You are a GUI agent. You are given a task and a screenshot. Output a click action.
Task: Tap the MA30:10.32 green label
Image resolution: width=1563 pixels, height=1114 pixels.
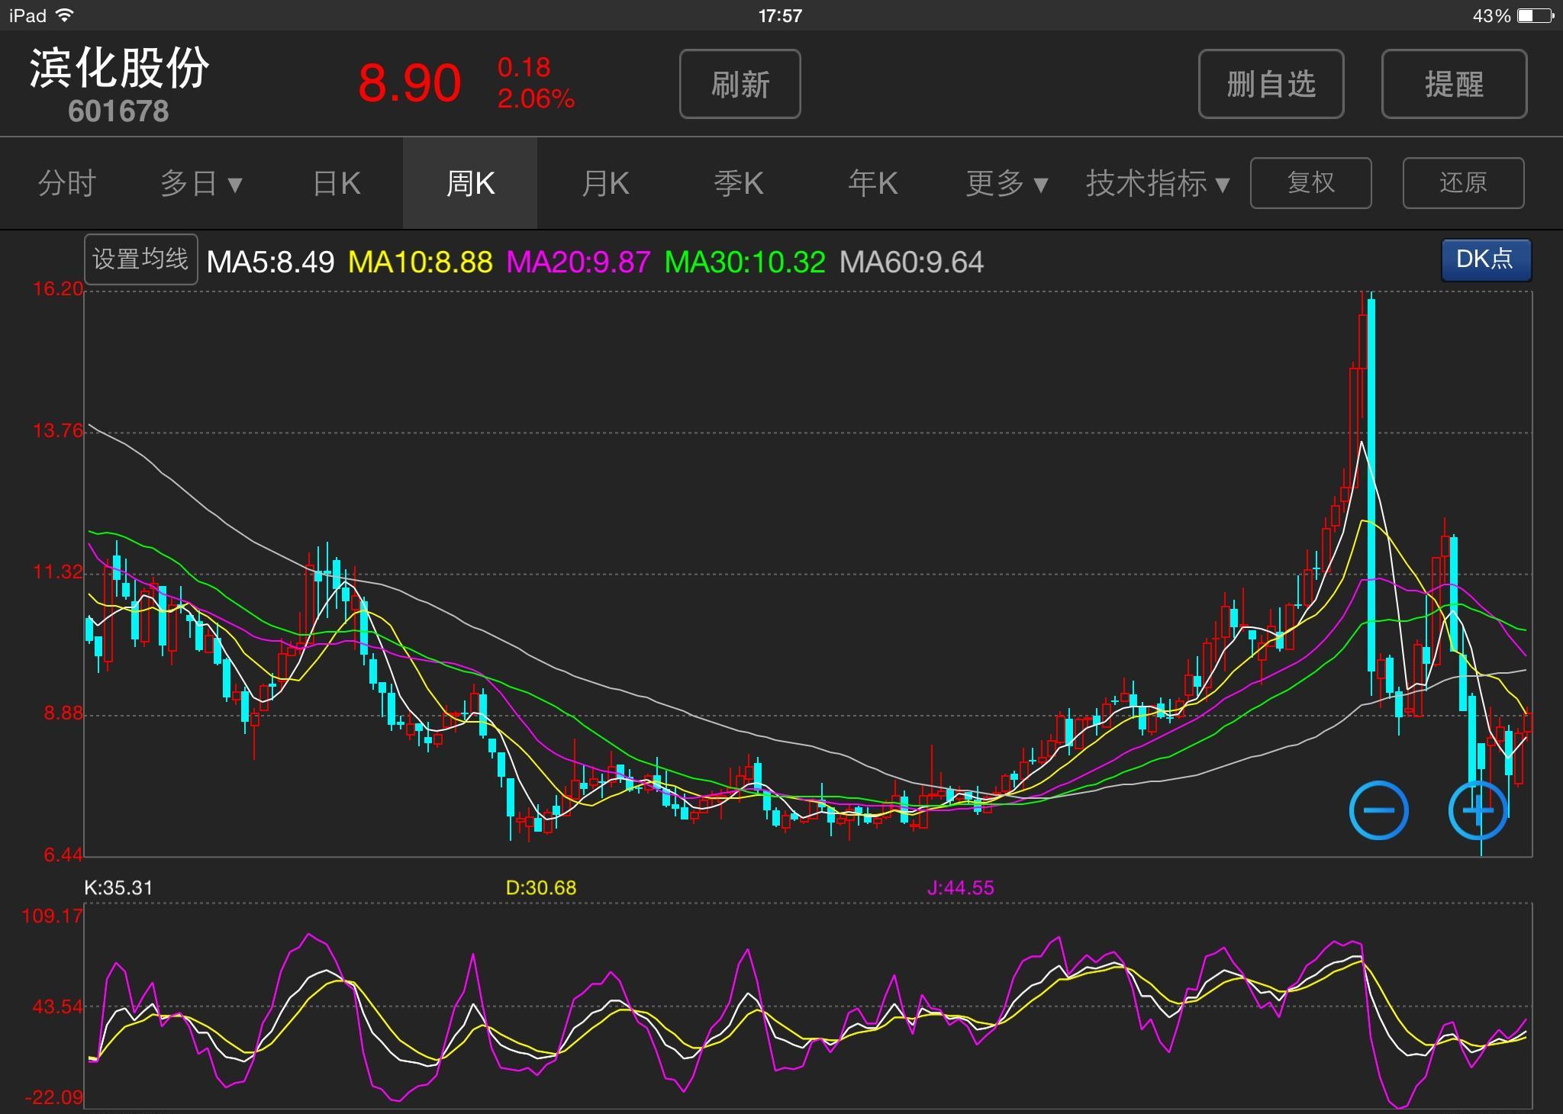[745, 262]
